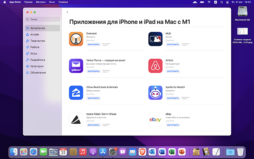Launch Feedback Assistant from the Dock
Image resolution: width=254 pixels, height=159 pixels.
(x=122, y=152)
